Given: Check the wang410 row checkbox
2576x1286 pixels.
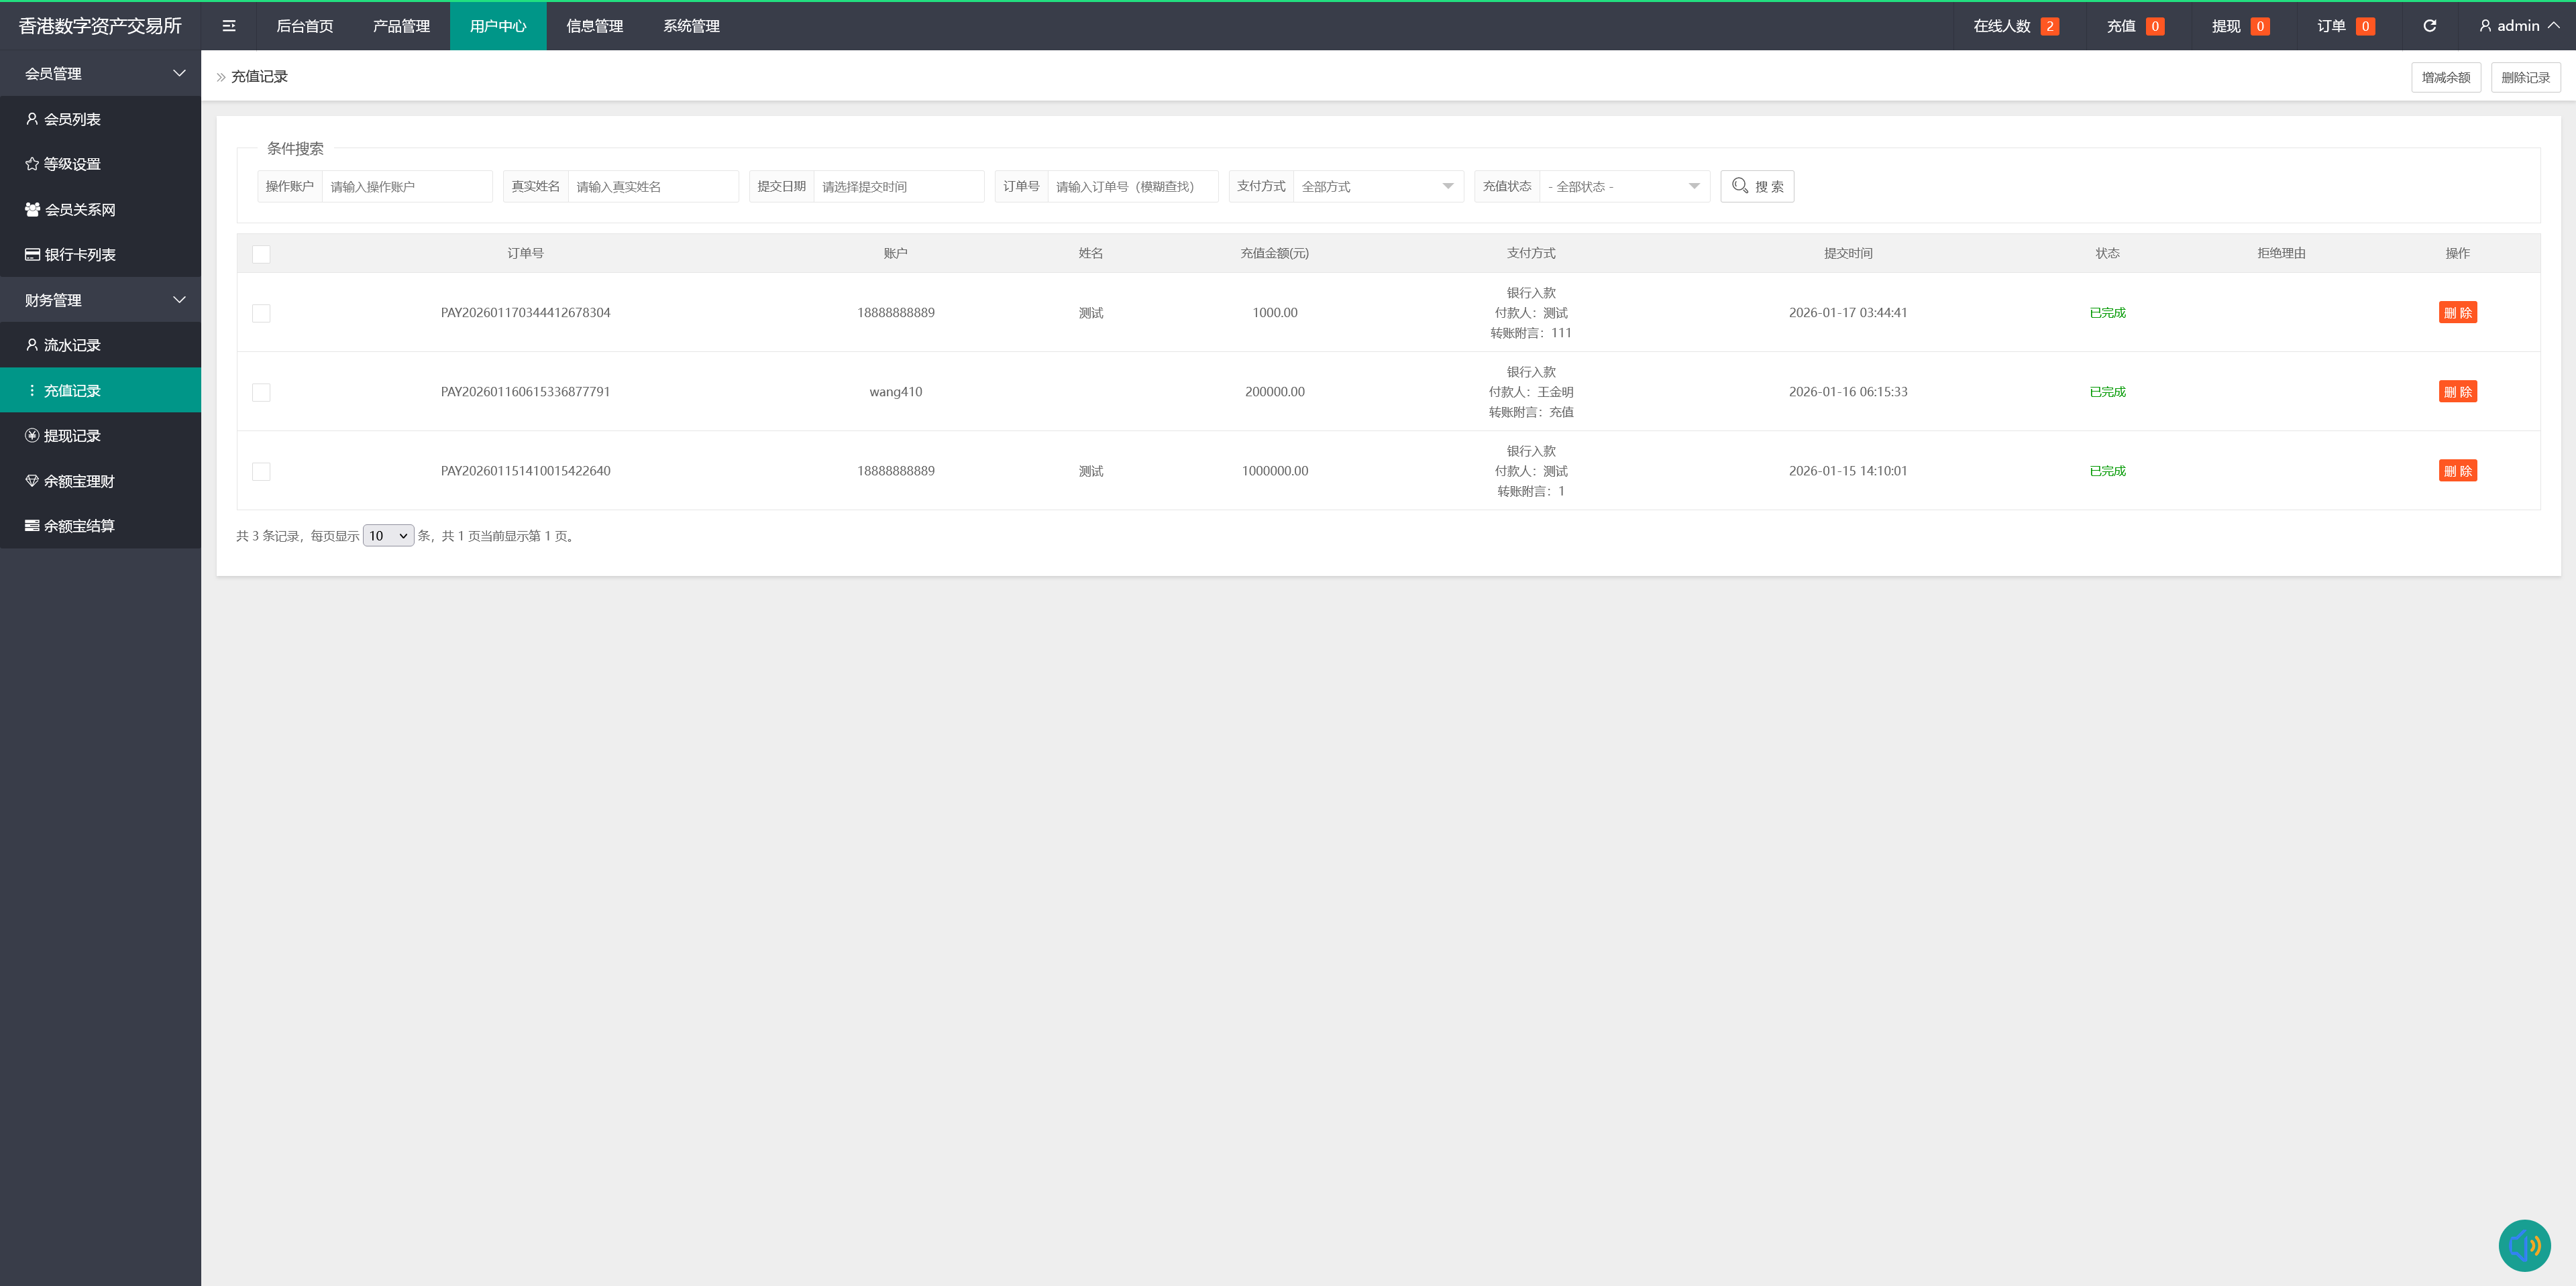Looking at the screenshot, I should coord(261,392).
